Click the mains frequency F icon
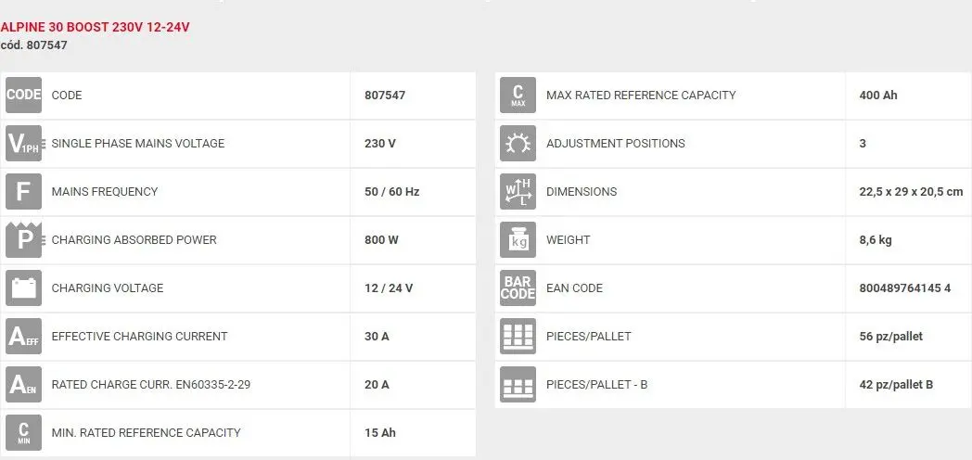 click(24, 192)
